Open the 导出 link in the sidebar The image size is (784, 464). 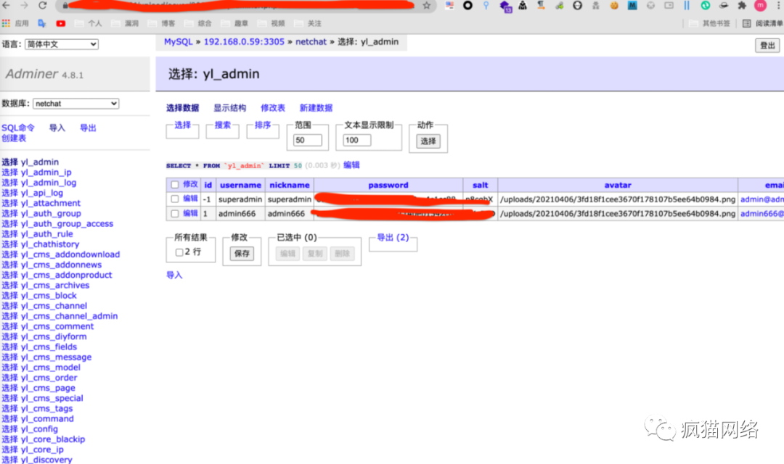click(88, 128)
